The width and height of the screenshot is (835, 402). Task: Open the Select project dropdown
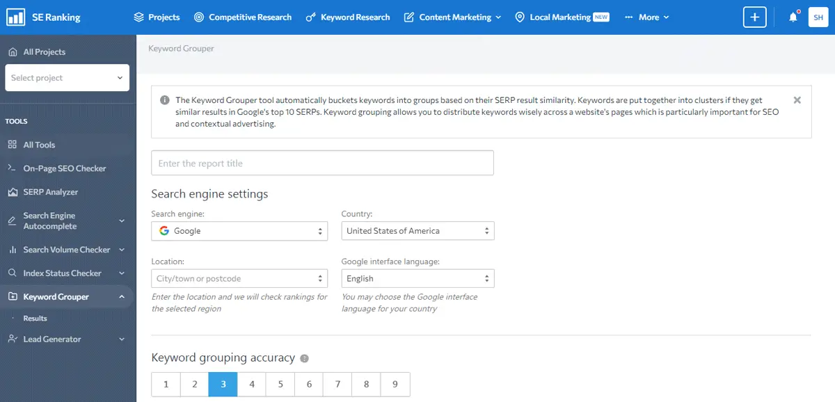[67, 78]
